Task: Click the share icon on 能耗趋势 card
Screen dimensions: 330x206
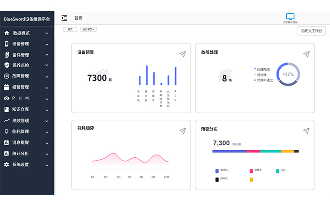Action: pyautogui.click(x=183, y=131)
